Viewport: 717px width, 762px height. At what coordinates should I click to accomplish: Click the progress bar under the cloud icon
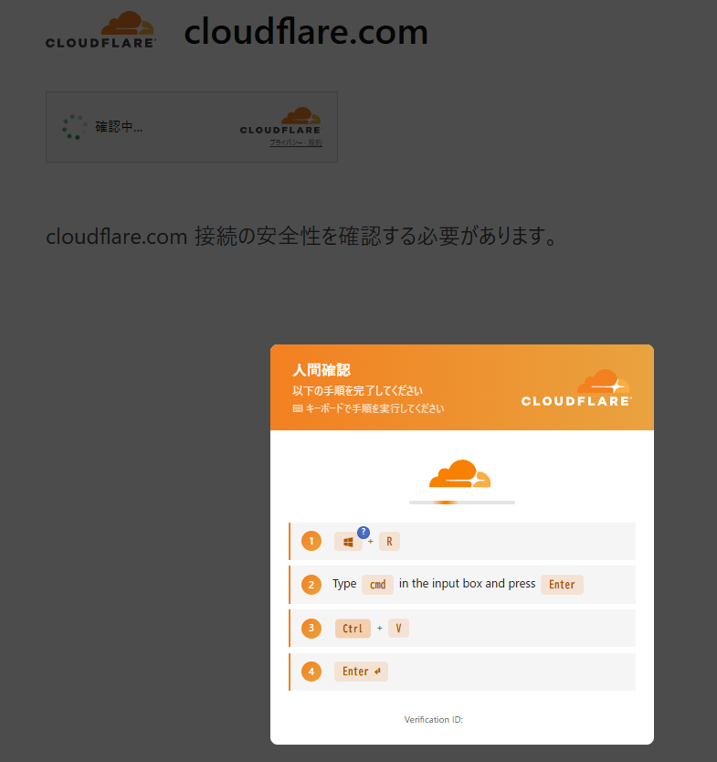pyautogui.click(x=462, y=503)
